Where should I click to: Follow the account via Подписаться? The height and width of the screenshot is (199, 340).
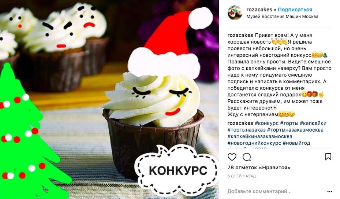coord(295,10)
